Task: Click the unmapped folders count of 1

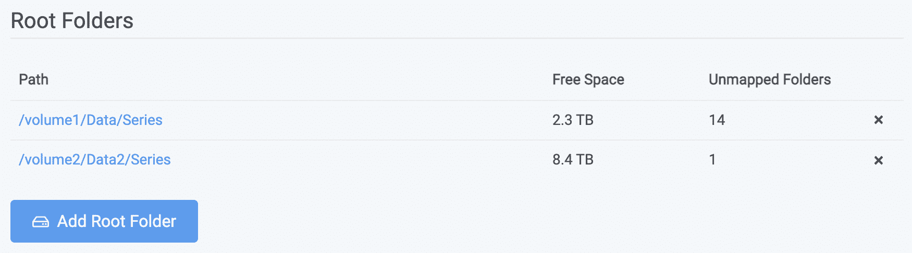Action: click(712, 159)
